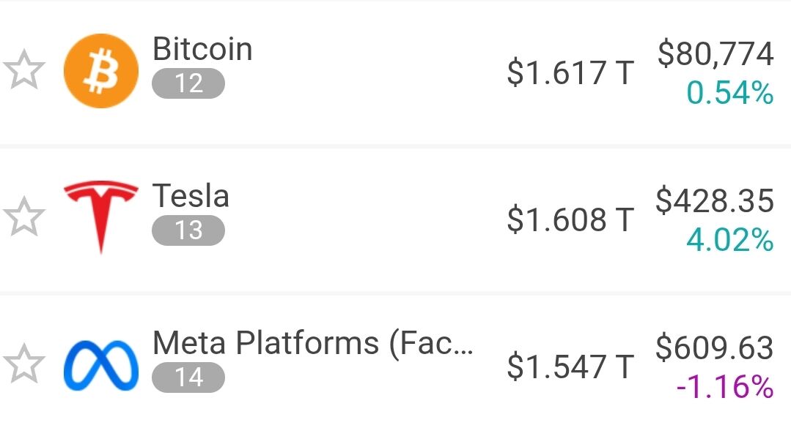The height and width of the screenshot is (436, 791).
Task: Click the red Tesla logo
Action: [101, 217]
